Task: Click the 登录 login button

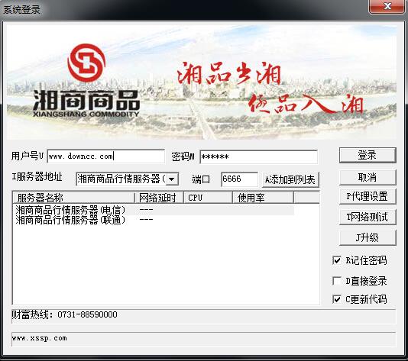Action: (x=368, y=155)
